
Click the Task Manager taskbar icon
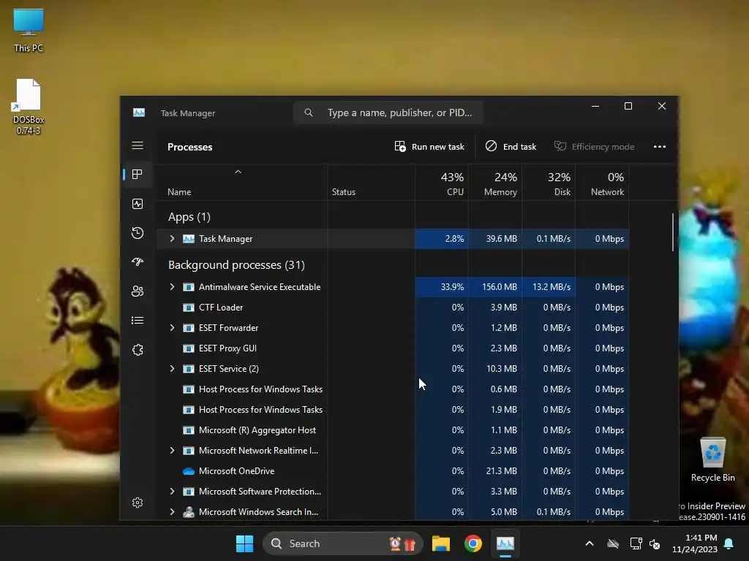tap(505, 543)
